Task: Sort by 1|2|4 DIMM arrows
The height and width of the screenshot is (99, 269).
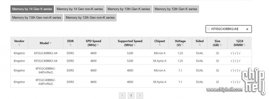Action: (244, 45)
